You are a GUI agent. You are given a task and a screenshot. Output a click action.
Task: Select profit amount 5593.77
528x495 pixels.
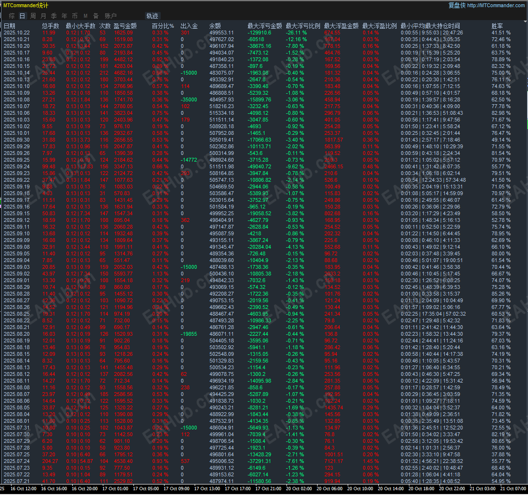[123, 274]
